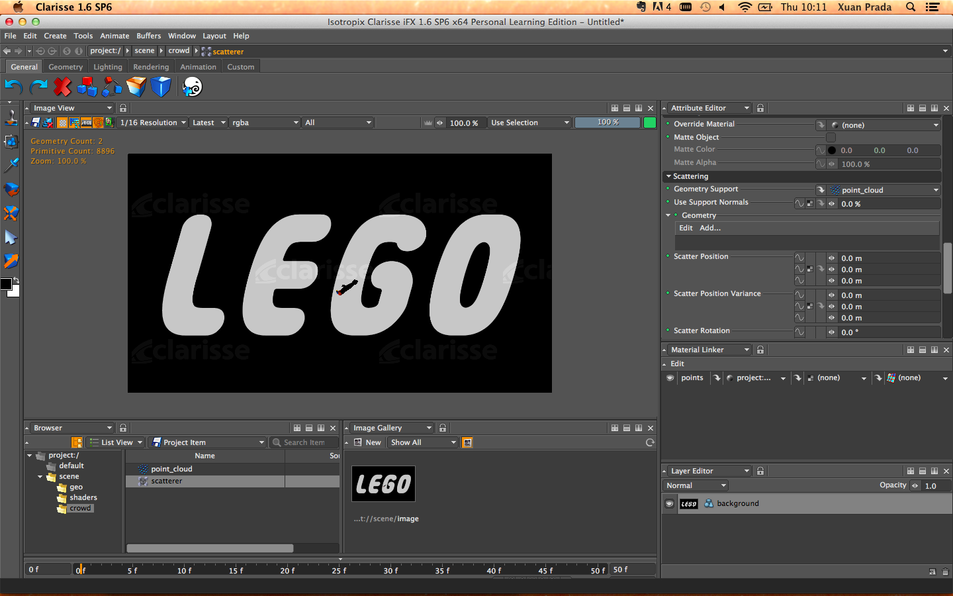Screen dimensions: 953x596
Task: Click the blue shield-shaped cube icon
Action: pos(161,87)
